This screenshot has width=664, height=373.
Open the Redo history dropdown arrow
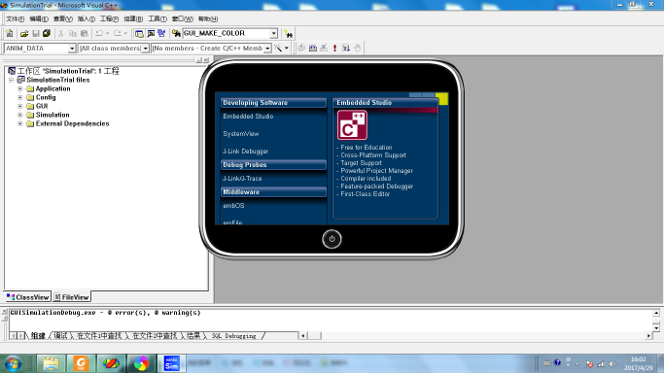point(125,33)
